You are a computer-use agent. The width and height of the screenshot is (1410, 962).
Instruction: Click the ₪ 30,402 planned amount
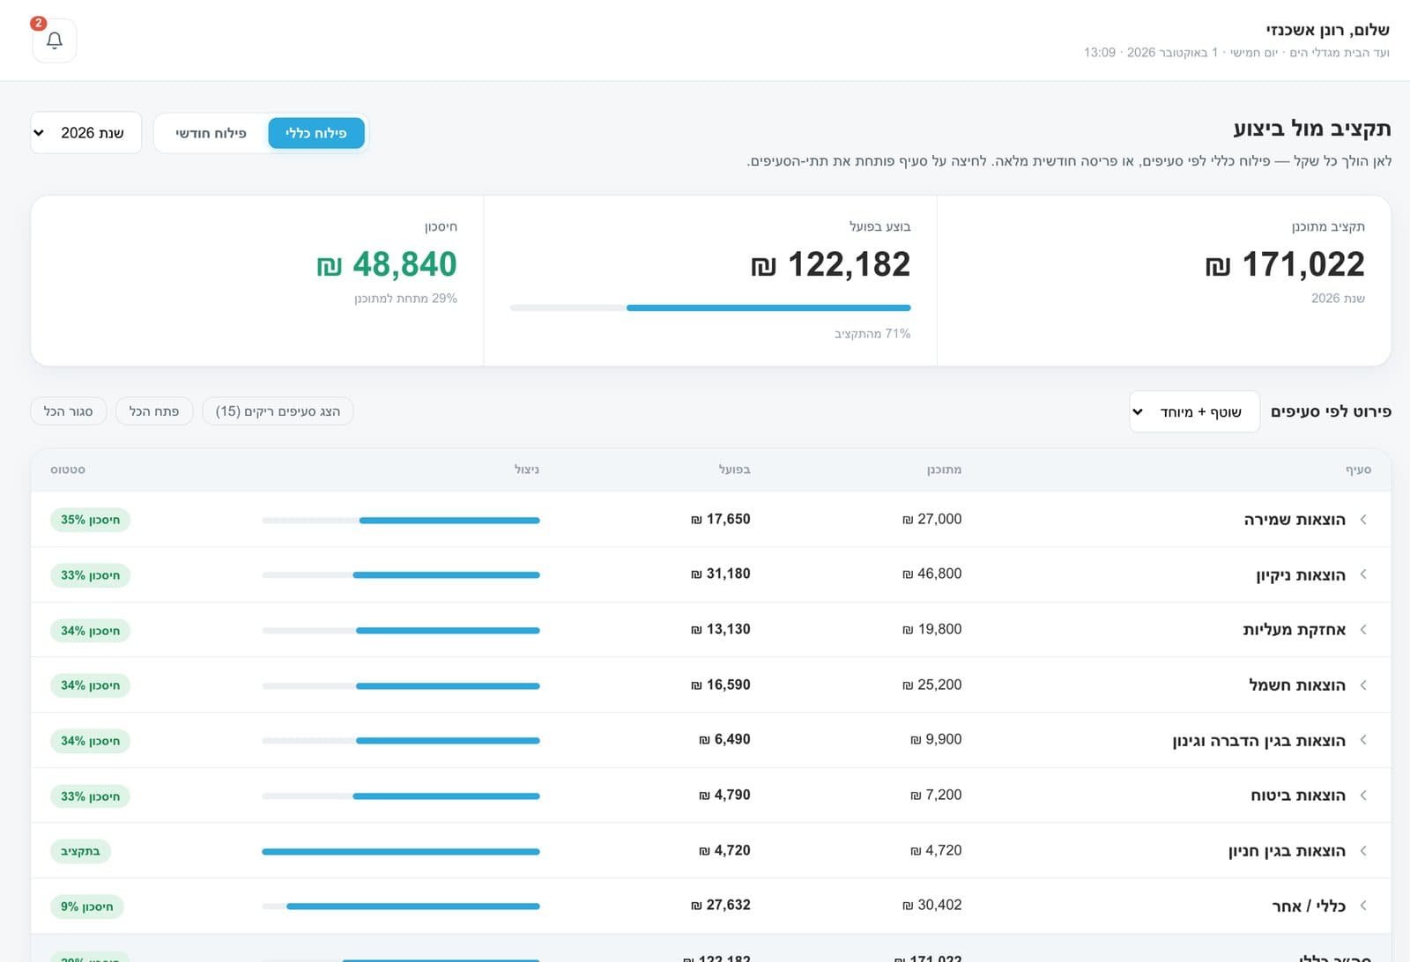click(931, 905)
